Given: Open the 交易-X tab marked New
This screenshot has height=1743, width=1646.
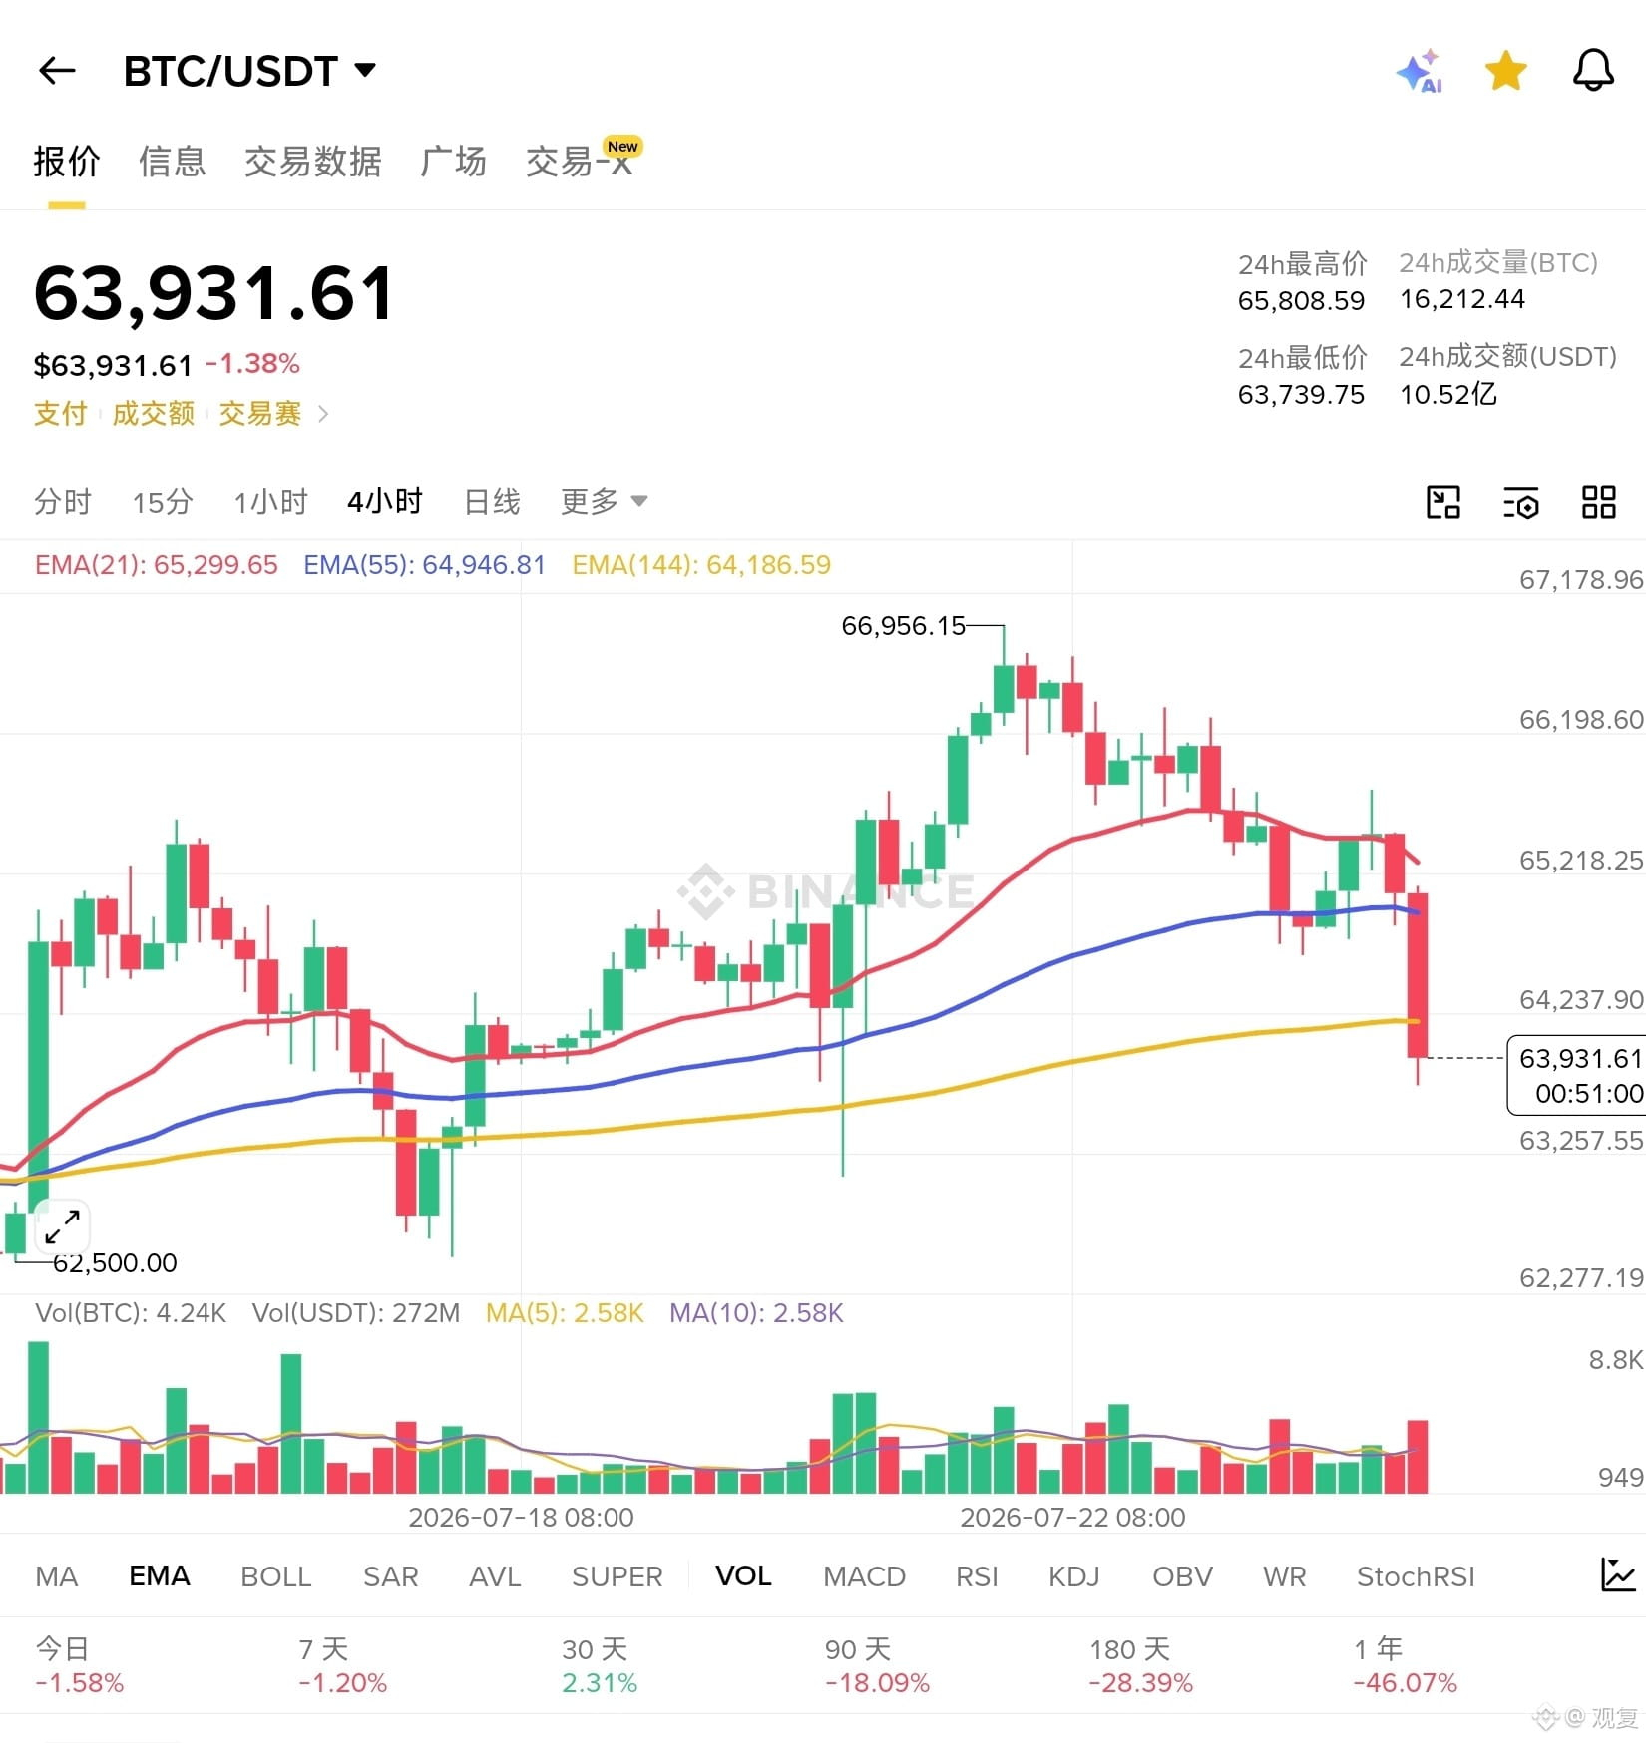Looking at the screenshot, I should pos(584,160).
